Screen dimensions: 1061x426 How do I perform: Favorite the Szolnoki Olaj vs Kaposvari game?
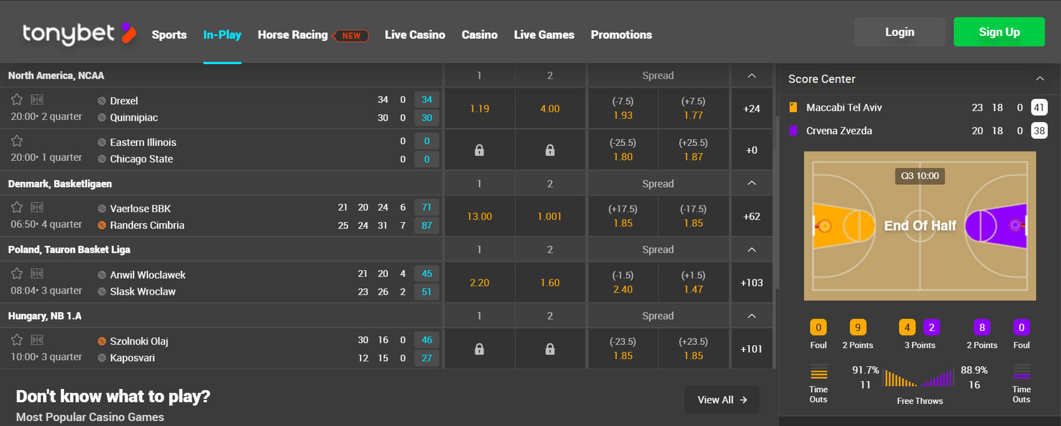click(17, 340)
